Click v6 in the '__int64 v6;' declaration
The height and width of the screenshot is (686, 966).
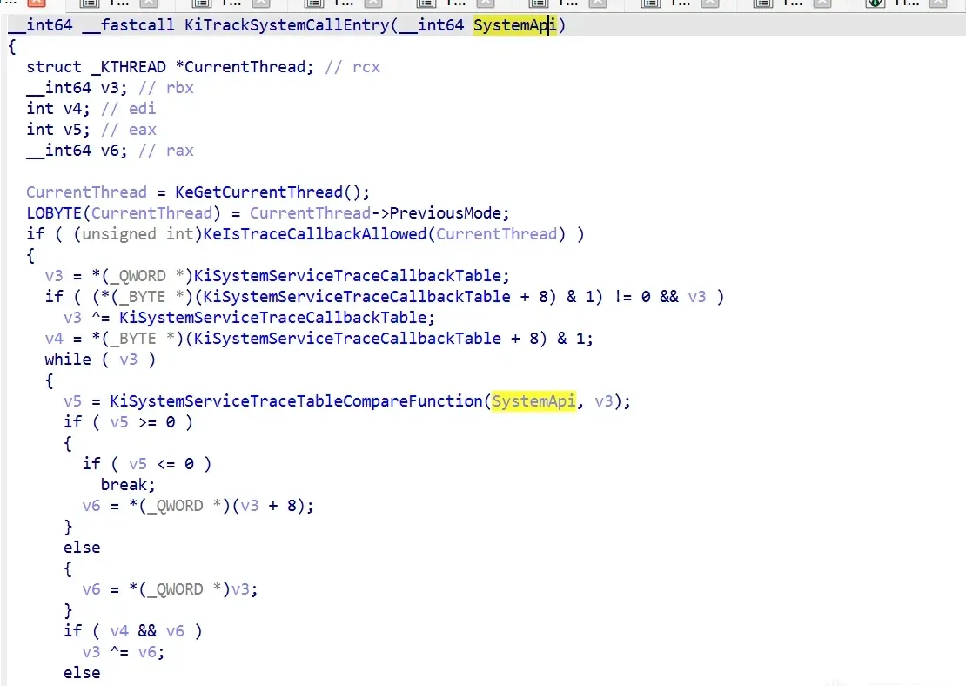[110, 151]
